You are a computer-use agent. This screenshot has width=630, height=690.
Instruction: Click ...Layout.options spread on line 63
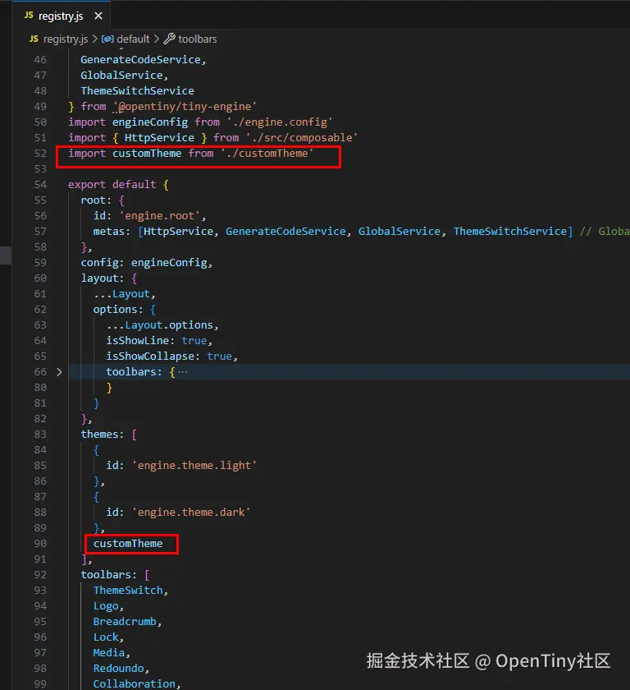(160, 325)
